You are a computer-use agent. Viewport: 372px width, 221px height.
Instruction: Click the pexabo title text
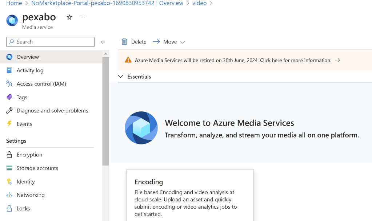[x=39, y=17]
